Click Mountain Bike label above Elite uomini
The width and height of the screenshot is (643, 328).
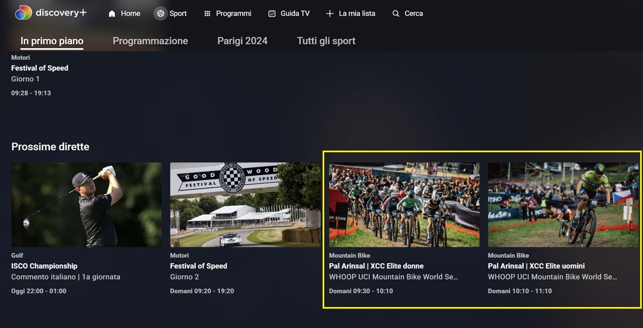509,256
